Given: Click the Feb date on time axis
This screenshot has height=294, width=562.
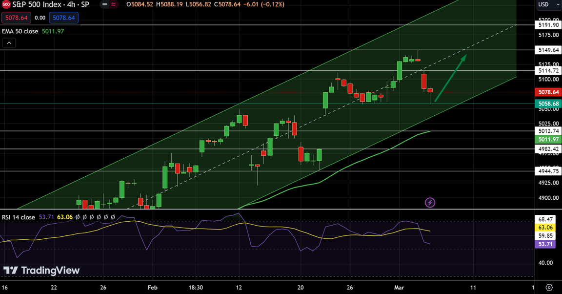Looking at the screenshot, I should [x=153, y=287].
